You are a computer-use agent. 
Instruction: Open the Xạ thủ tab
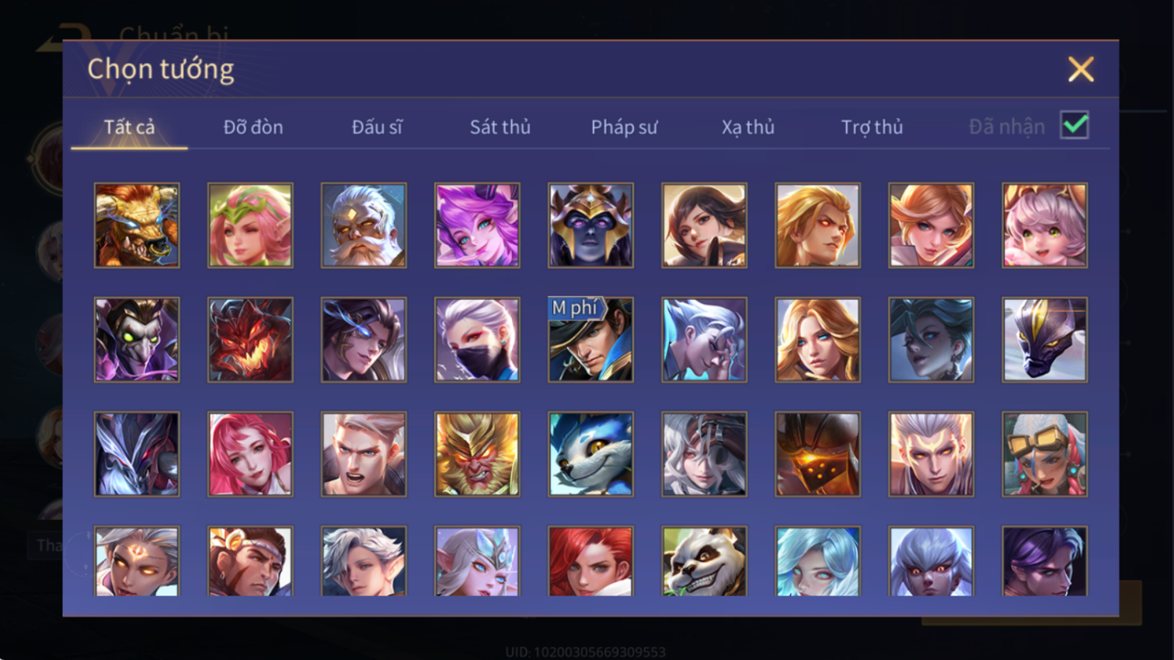pos(747,127)
